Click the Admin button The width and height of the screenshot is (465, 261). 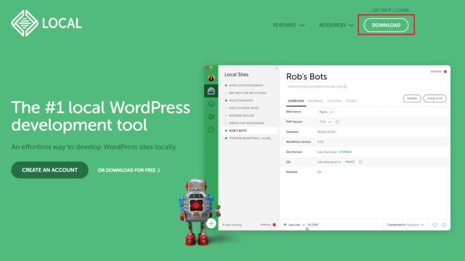(x=412, y=98)
